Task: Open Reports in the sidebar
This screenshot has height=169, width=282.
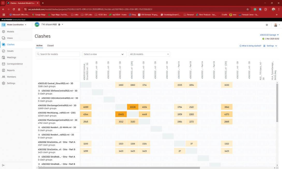Action: tap(11, 70)
